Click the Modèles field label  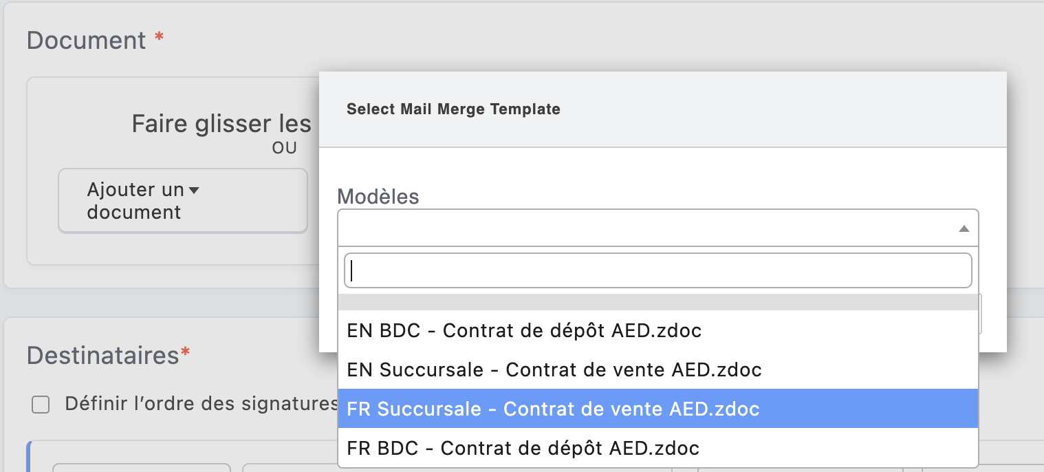pos(378,197)
